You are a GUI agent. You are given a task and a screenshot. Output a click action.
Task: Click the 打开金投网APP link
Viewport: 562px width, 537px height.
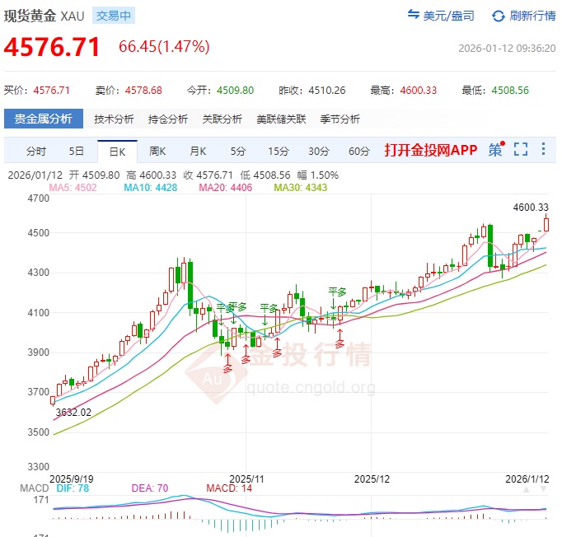click(430, 150)
